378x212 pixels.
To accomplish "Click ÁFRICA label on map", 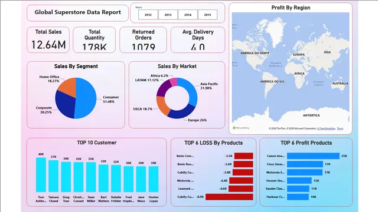I will pyautogui.click(x=299, y=74).
